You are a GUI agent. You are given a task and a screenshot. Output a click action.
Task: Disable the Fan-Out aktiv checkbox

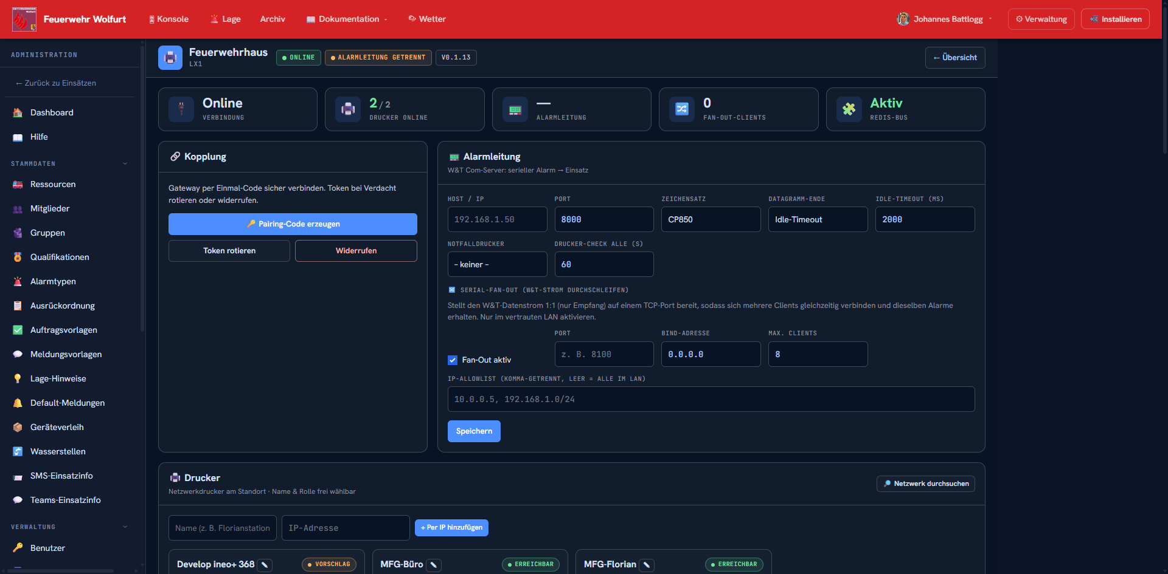[x=453, y=360]
